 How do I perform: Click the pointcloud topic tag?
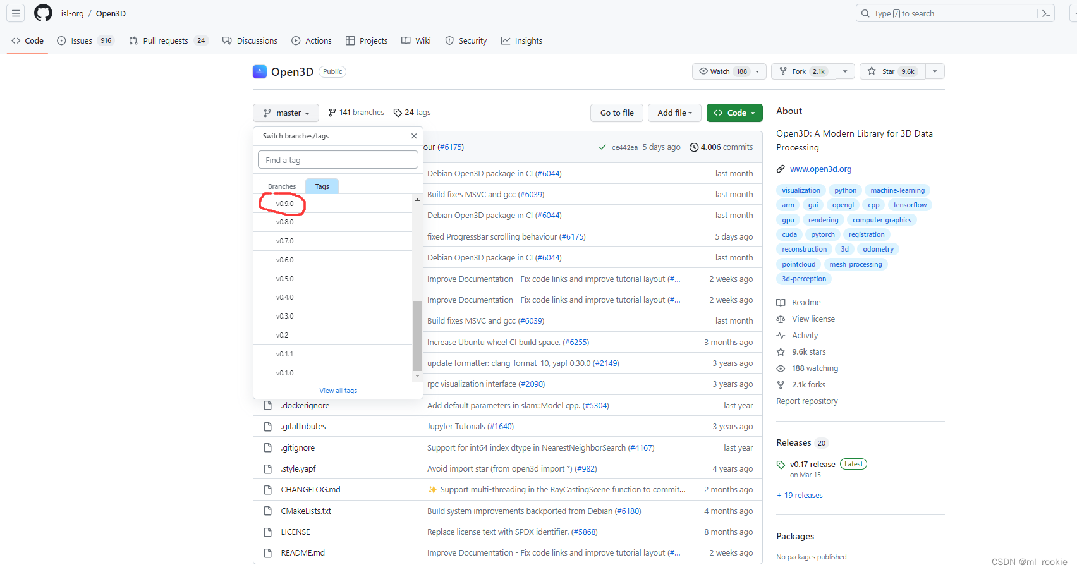798,264
